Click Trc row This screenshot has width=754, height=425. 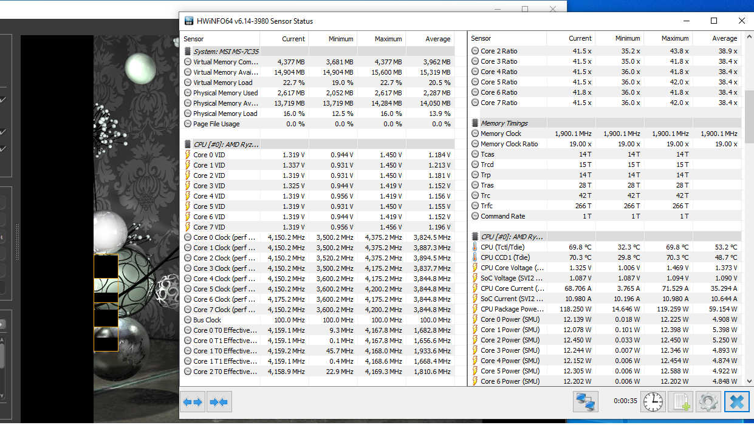coord(605,195)
